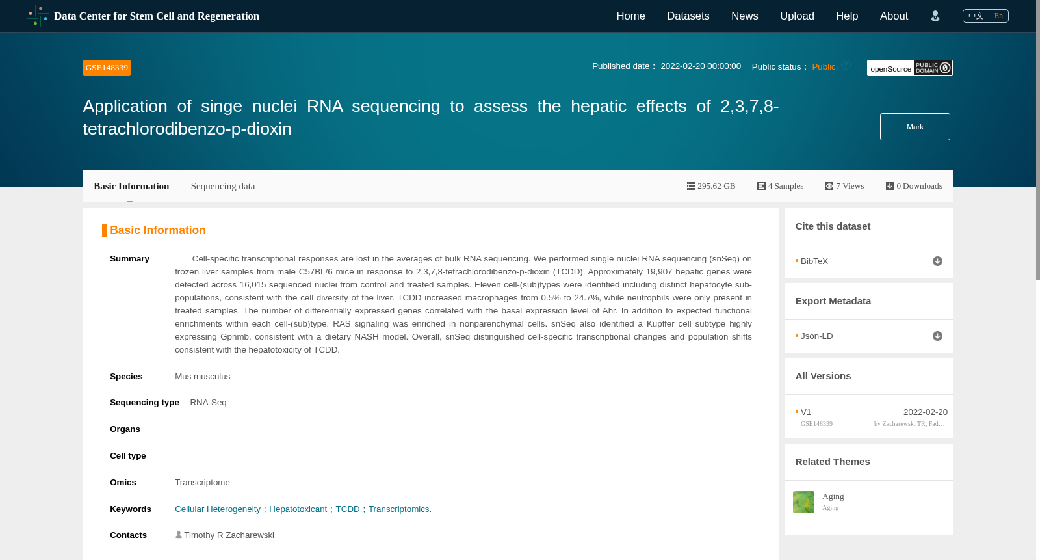1040x560 pixels.
Task: Click the Aging theme title
Action: tap(833, 496)
